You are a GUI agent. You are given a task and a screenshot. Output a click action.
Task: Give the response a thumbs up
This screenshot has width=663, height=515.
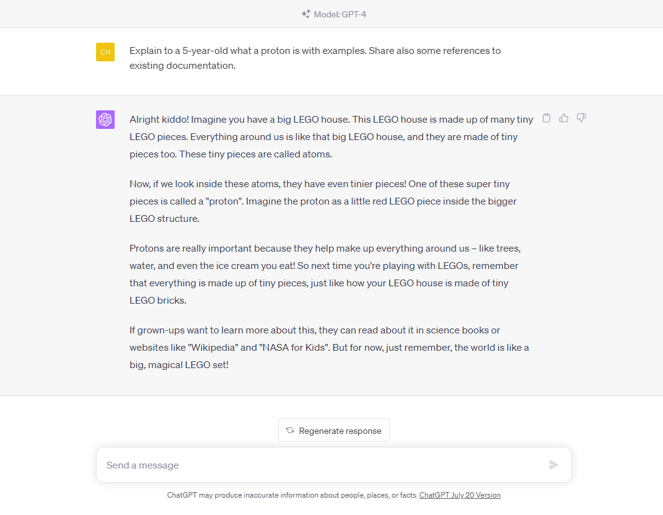(564, 118)
